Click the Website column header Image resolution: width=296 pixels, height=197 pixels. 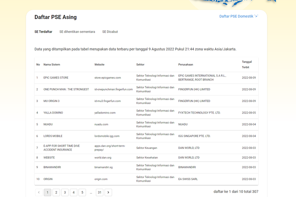tap(99, 65)
